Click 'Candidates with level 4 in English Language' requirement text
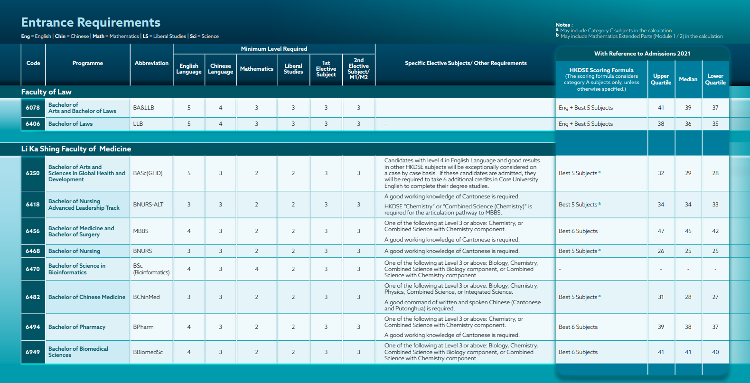This screenshot has height=383, width=750. coord(462,173)
